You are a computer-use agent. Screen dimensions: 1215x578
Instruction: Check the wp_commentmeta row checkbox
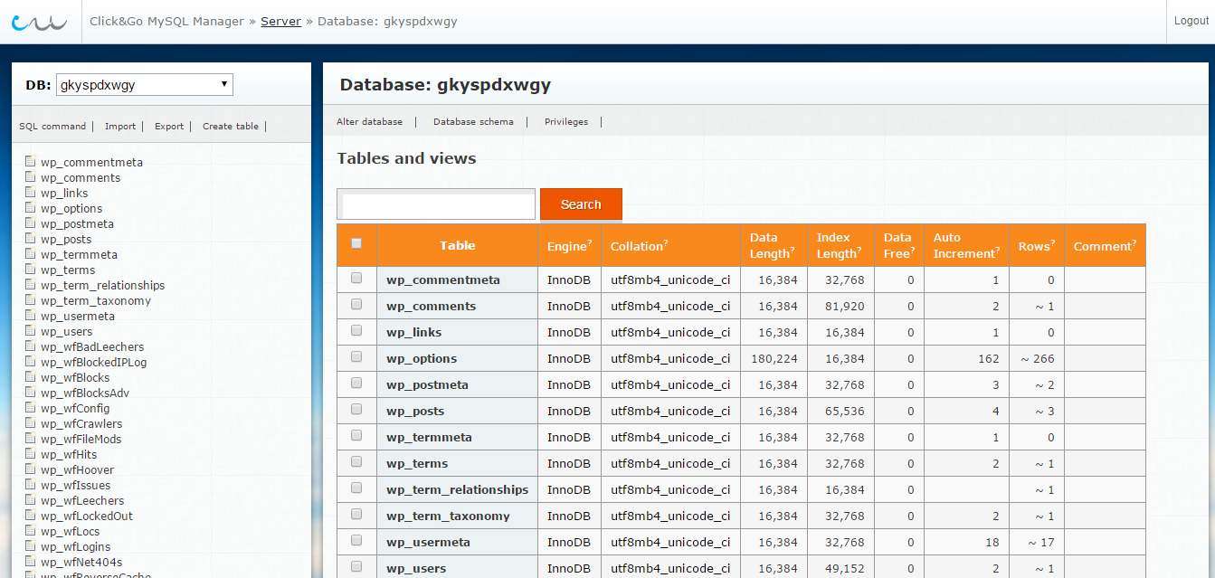pos(356,278)
